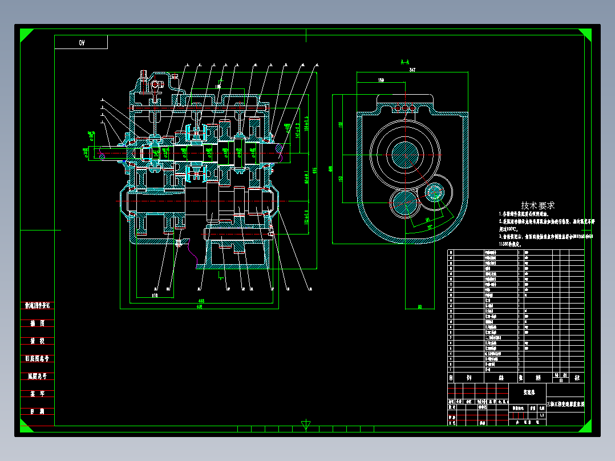Click the 签字 label in the side strip
The image size is (615, 461).
(x=38, y=394)
